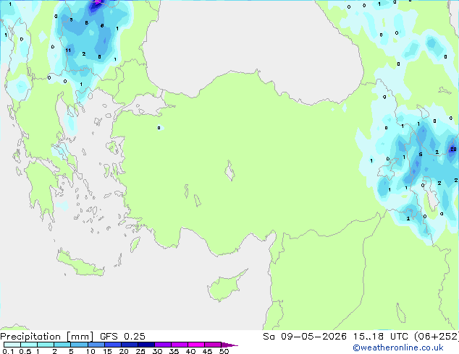This screenshot has width=459, height=354.
Task: Choose the legend swatch between 2 and 5
Action: (62, 345)
